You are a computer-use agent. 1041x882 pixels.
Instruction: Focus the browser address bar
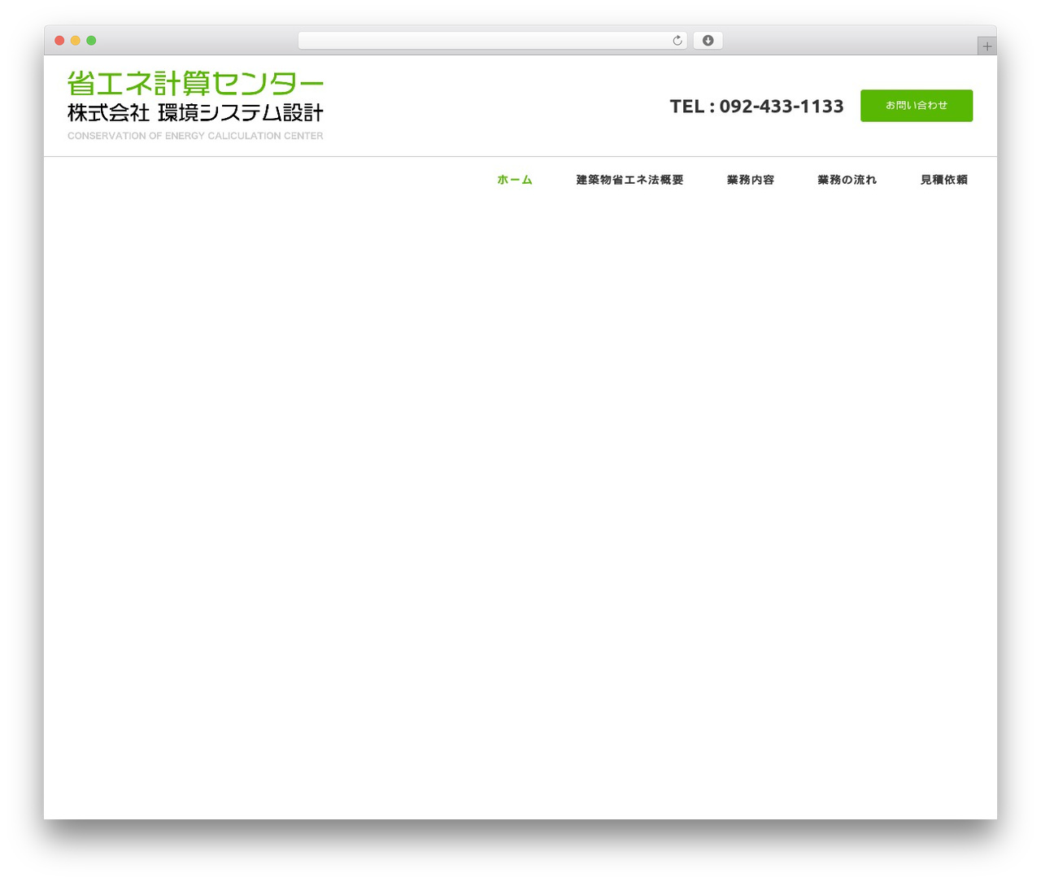coord(492,41)
